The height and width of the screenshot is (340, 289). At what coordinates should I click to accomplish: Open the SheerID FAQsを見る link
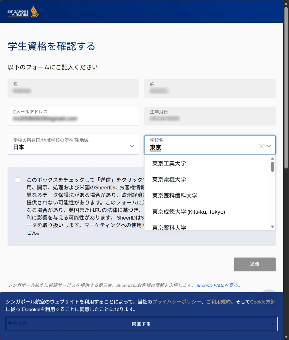(219, 285)
